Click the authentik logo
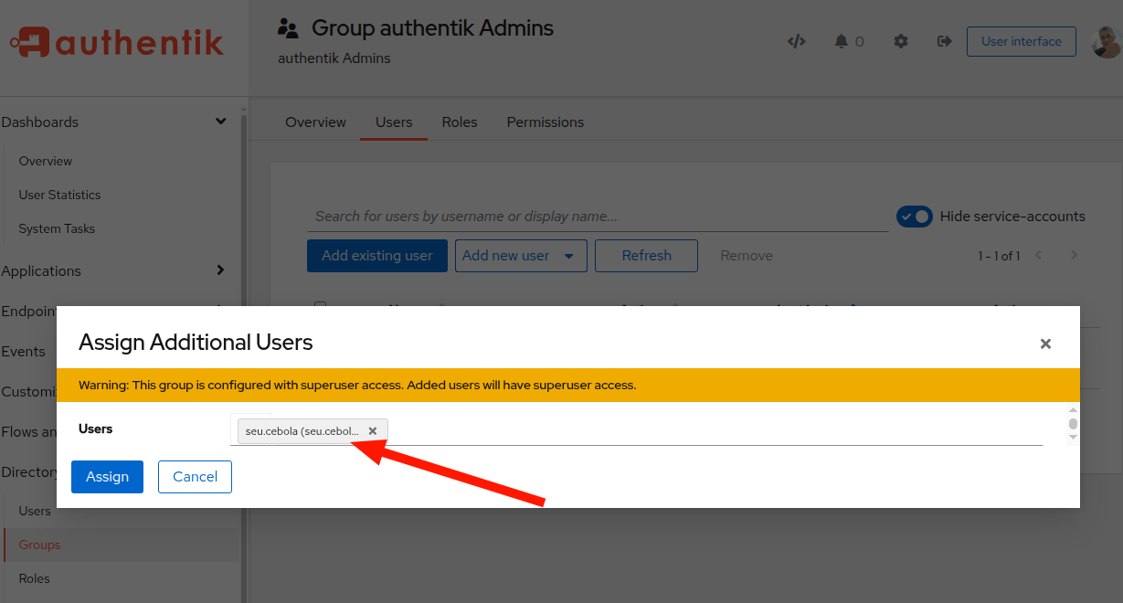1123x603 pixels. tap(116, 41)
